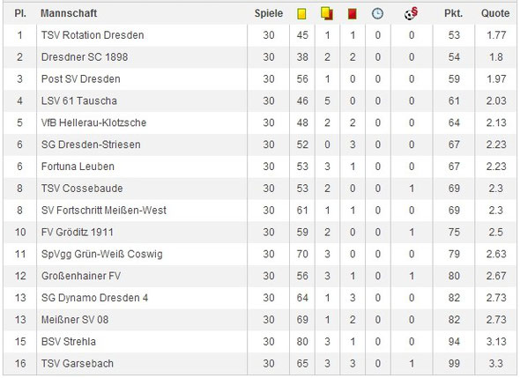Click the Spiele column header
Image resolution: width=520 pixels, height=378 pixels.
click(269, 13)
